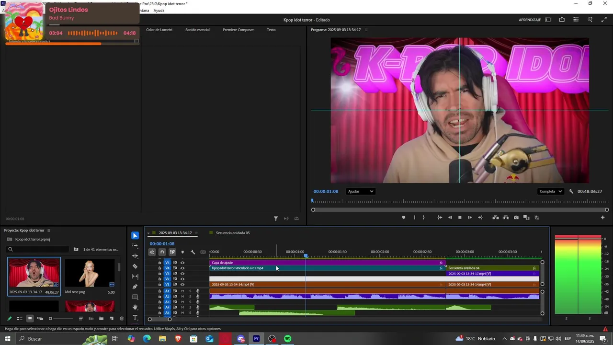Screen dimensions: 613x345
Task: Select the Razor tool
Action: [135, 266]
